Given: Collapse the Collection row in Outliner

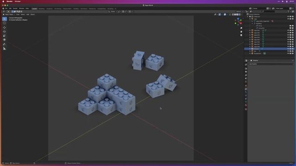Looking at the screenshot, I should point(247,17).
